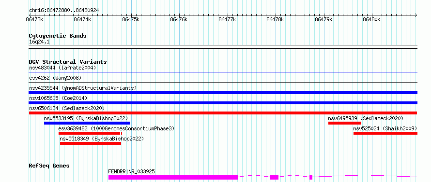
Task: Click the blue bar under nsv1065605
Action: point(223,103)
